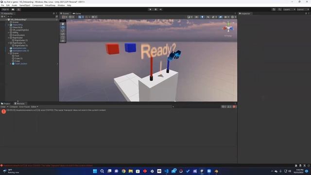Open the cloud services icon

13,9
